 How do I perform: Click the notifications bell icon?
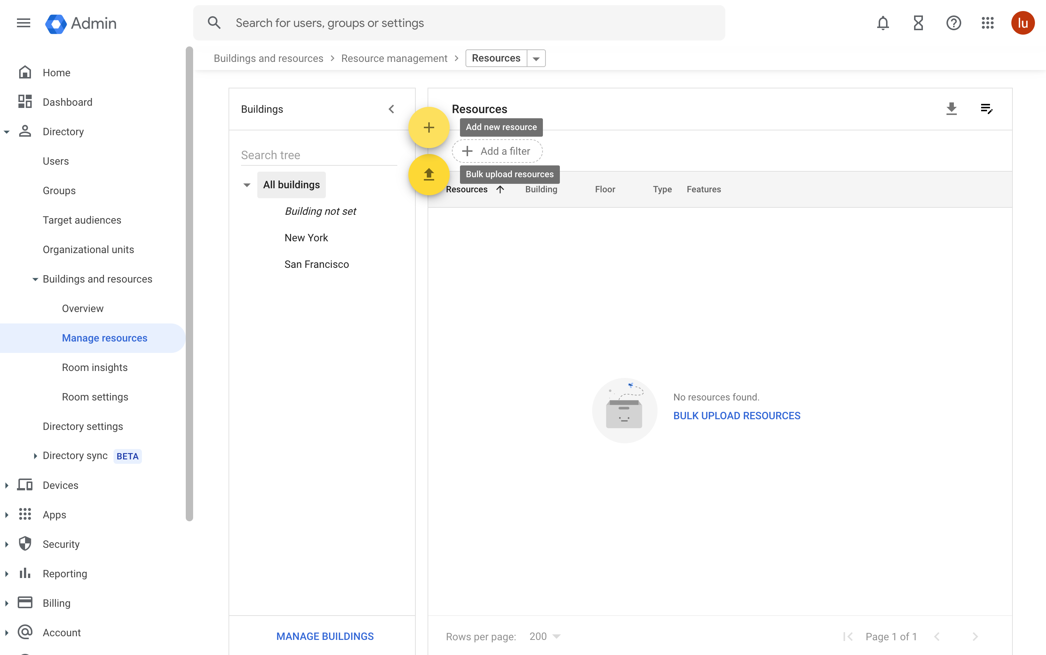[883, 22]
